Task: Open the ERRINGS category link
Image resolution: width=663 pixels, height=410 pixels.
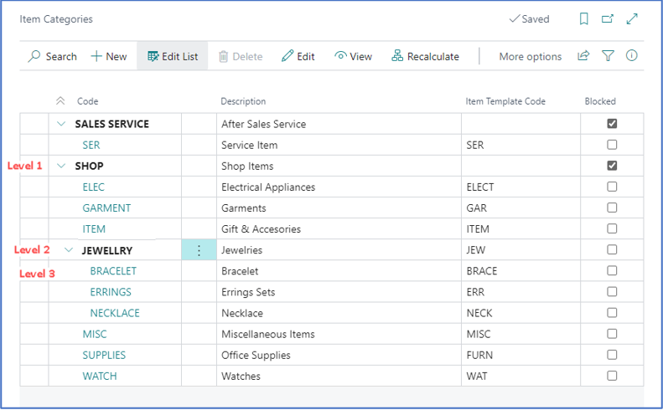Action: point(111,292)
